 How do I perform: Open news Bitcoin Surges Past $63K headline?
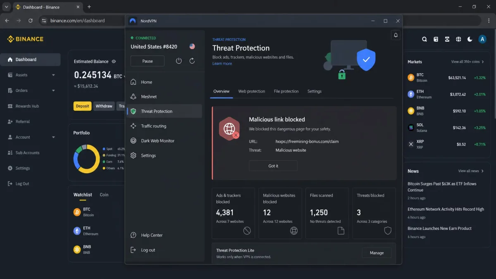tap(442, 187)
